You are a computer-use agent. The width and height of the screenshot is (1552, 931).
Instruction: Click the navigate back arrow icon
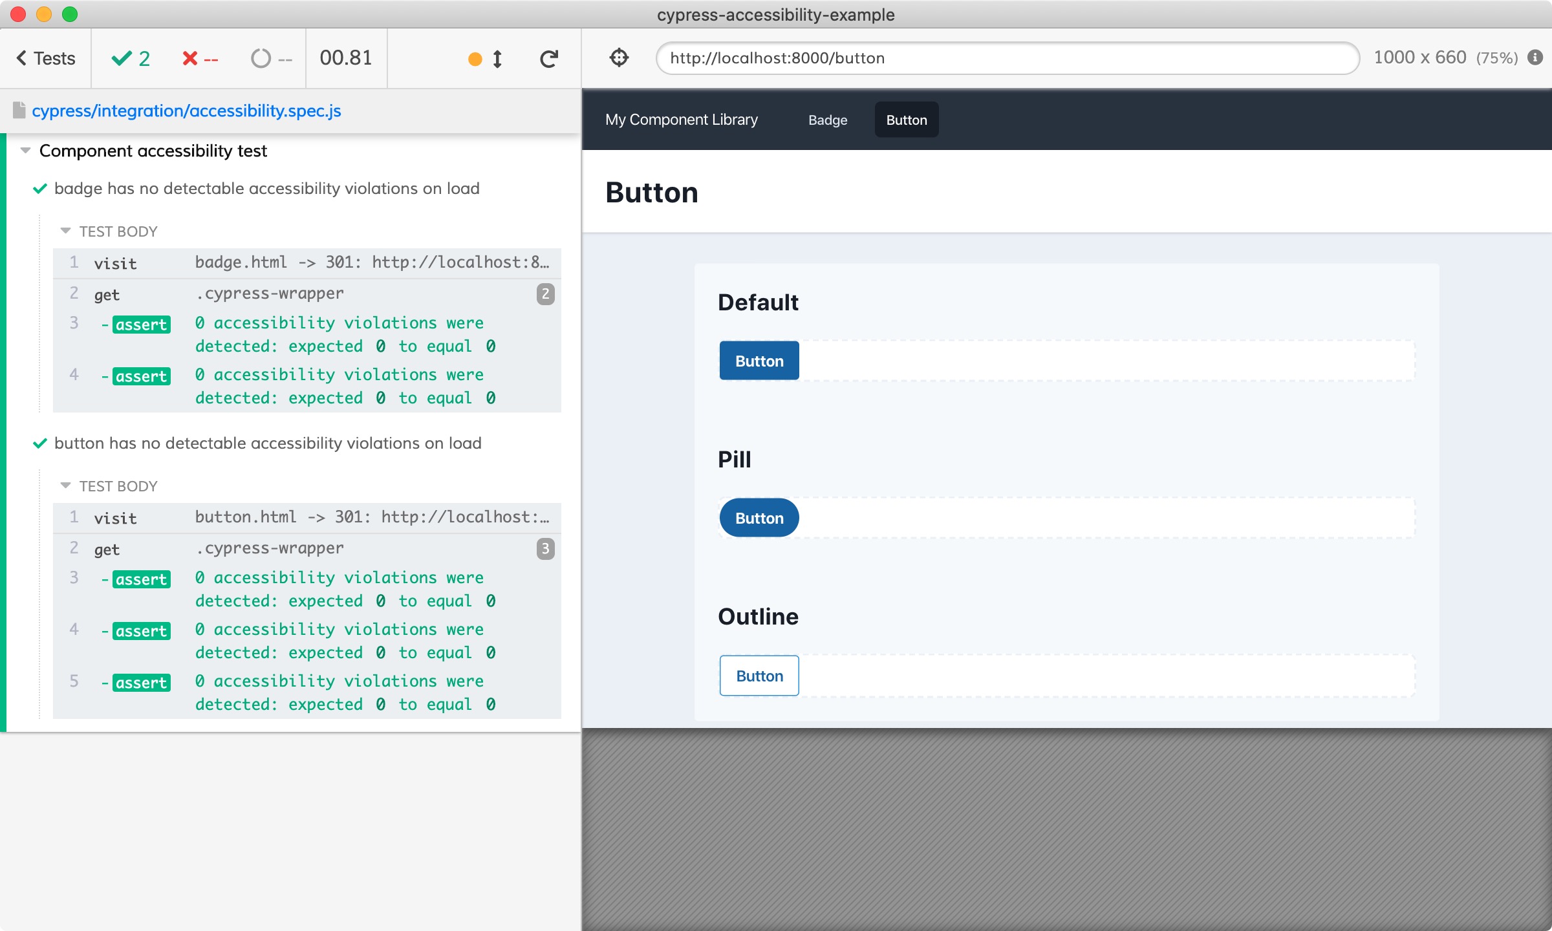21,58
